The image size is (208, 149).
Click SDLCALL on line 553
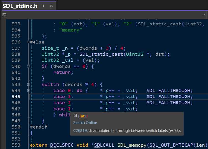point(104,145)
